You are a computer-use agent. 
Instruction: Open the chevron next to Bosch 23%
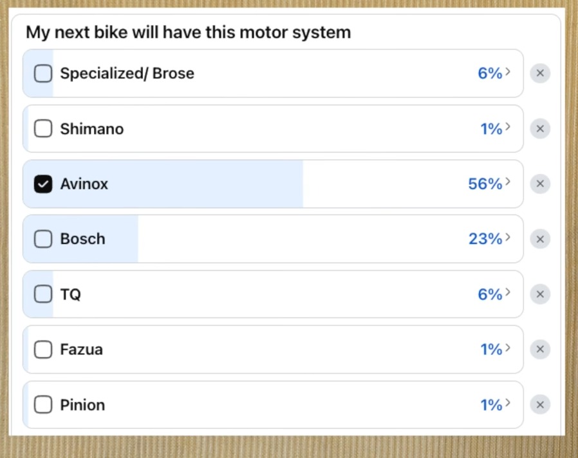[508, 238]
